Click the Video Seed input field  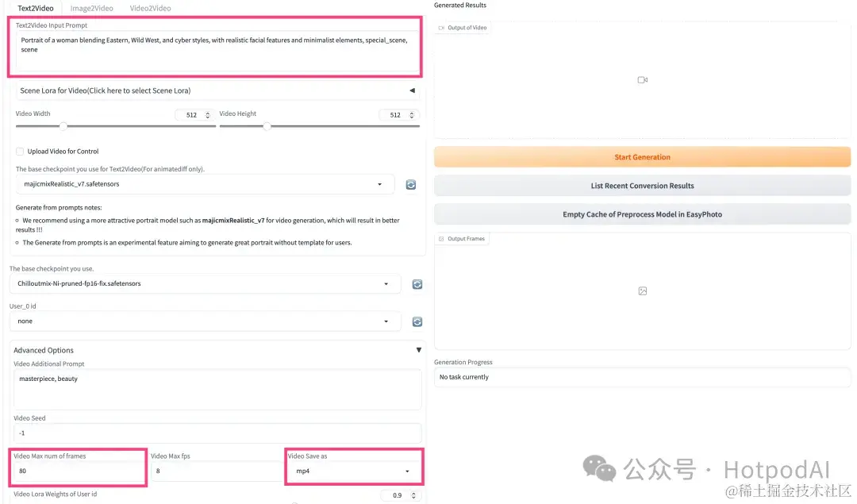(217, 433)
